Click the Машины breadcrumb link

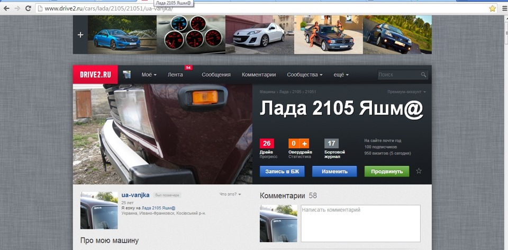pyautogui.click(x=267, y=92)
